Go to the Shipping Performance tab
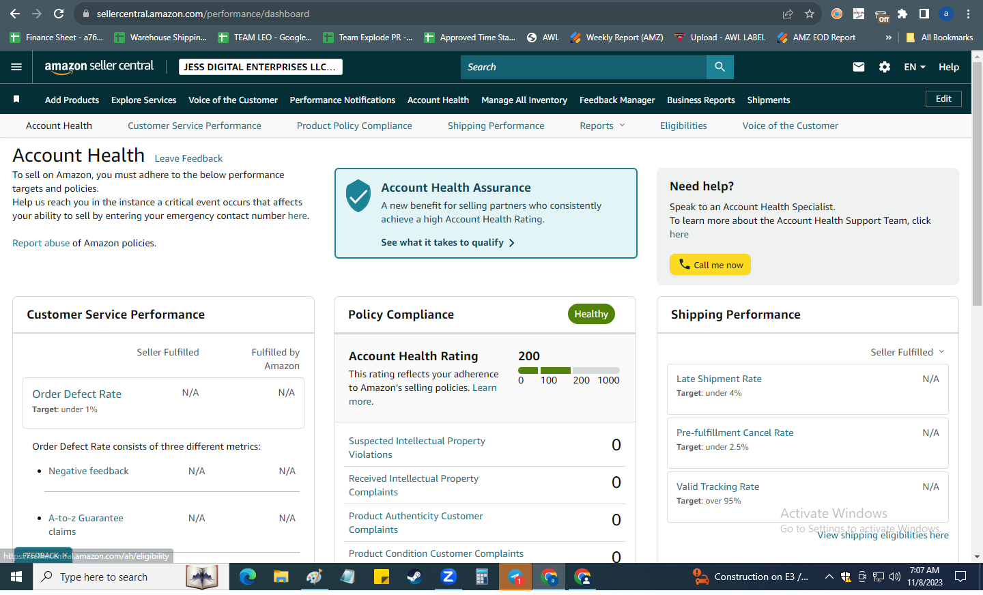This screenshot has width=983, height=595. click(x=496, y=126)
